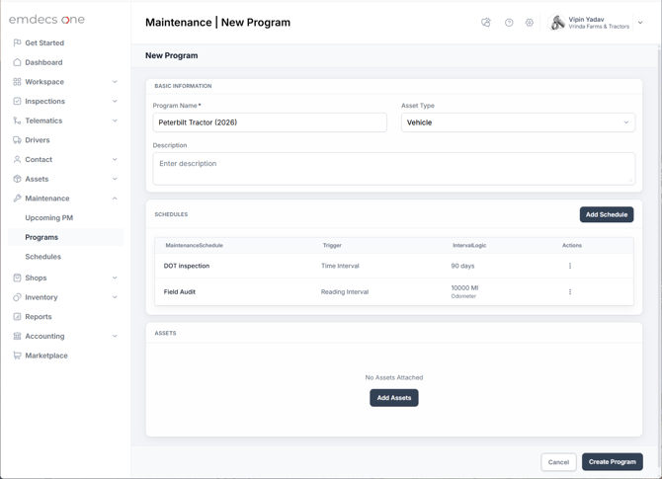Expand the Accounting submenu chevron
Viewport: 662px width, 479px height.
115,336
